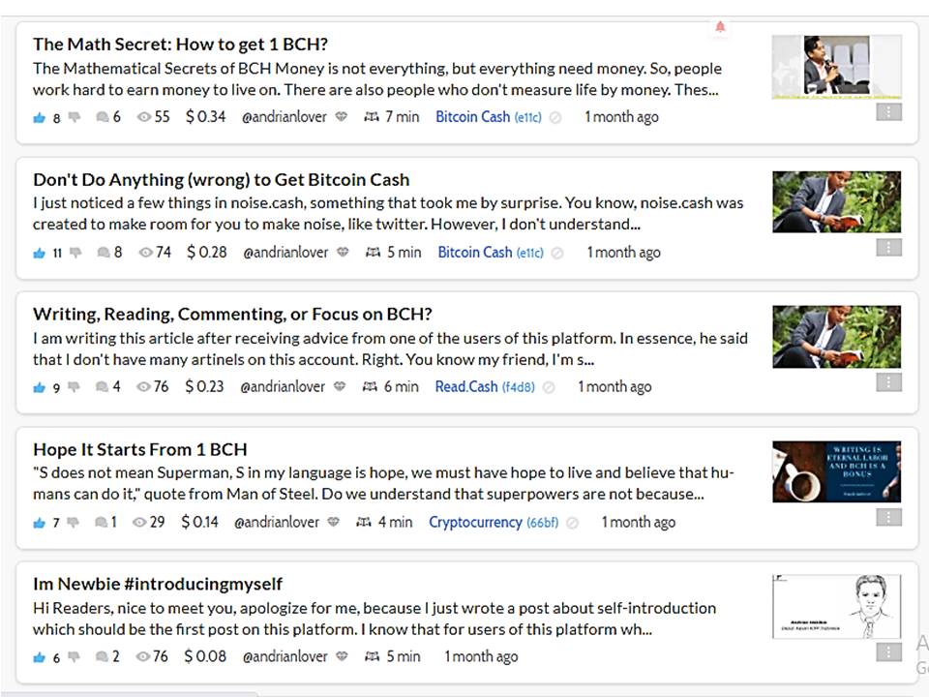Open three-dot menu for 'Don't Do Anything (wrong)' article
Image resolution: width=929 pixels, height=697 pixels.
coord(888,247)
